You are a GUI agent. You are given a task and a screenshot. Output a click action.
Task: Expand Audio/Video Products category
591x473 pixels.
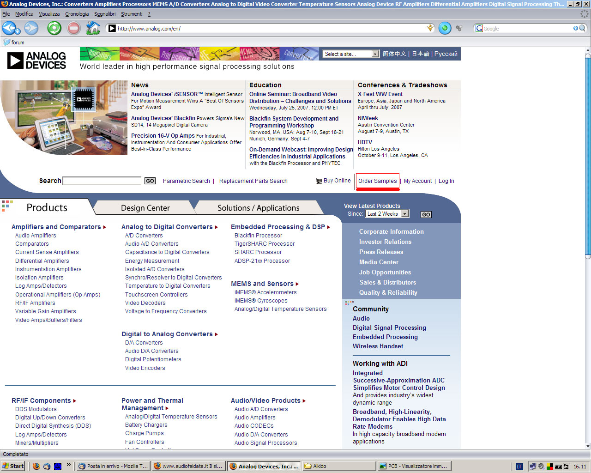click(304, 401)
